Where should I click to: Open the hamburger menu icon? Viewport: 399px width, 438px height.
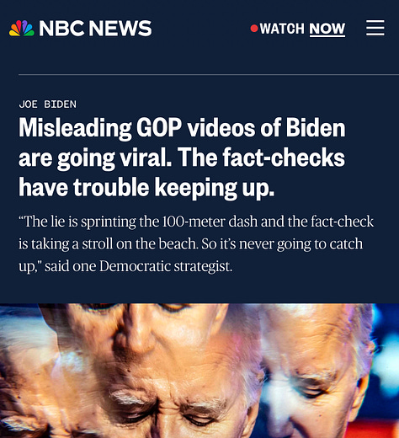coord(375,28)
